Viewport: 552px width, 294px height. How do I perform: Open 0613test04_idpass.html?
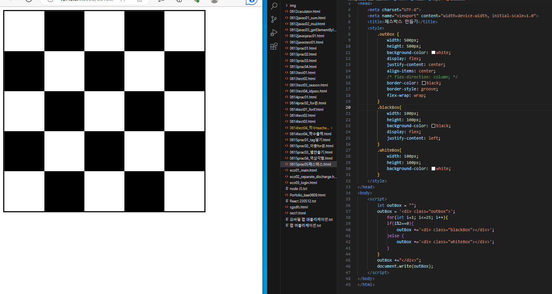(x=308, y=91)
